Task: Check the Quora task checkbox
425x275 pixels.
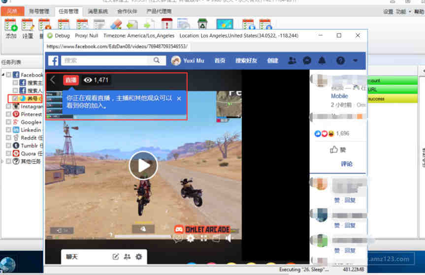Action: point(9,153)
